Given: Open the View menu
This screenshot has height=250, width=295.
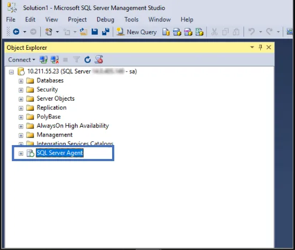Looking at the screenshot, I should click(x=51, y=19).
